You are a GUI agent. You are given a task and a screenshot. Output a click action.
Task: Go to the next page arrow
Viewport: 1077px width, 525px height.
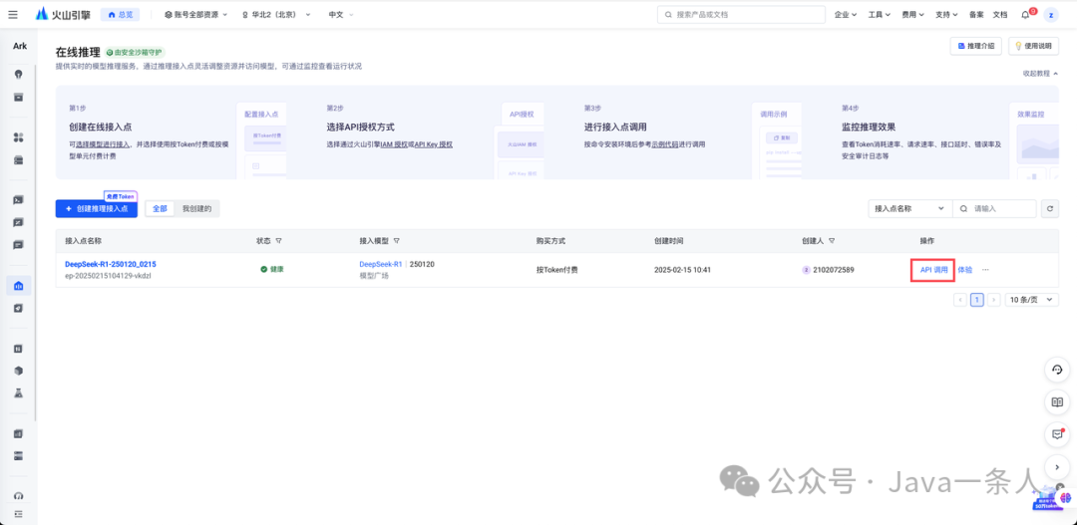point(993,300)
